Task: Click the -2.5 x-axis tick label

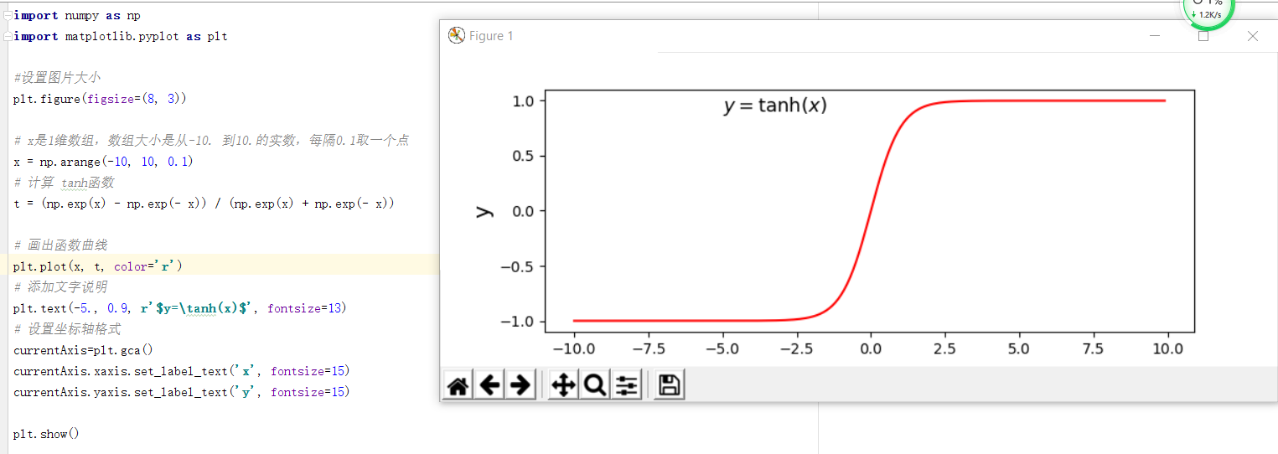Action: click(x=796, y=348)
